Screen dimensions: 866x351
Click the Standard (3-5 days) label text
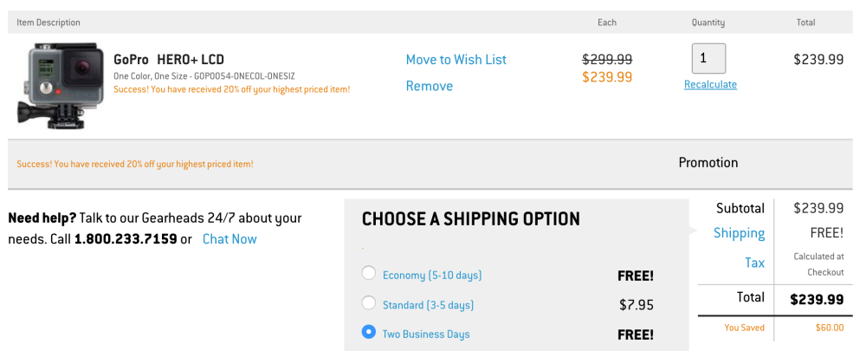pos(428,305)
